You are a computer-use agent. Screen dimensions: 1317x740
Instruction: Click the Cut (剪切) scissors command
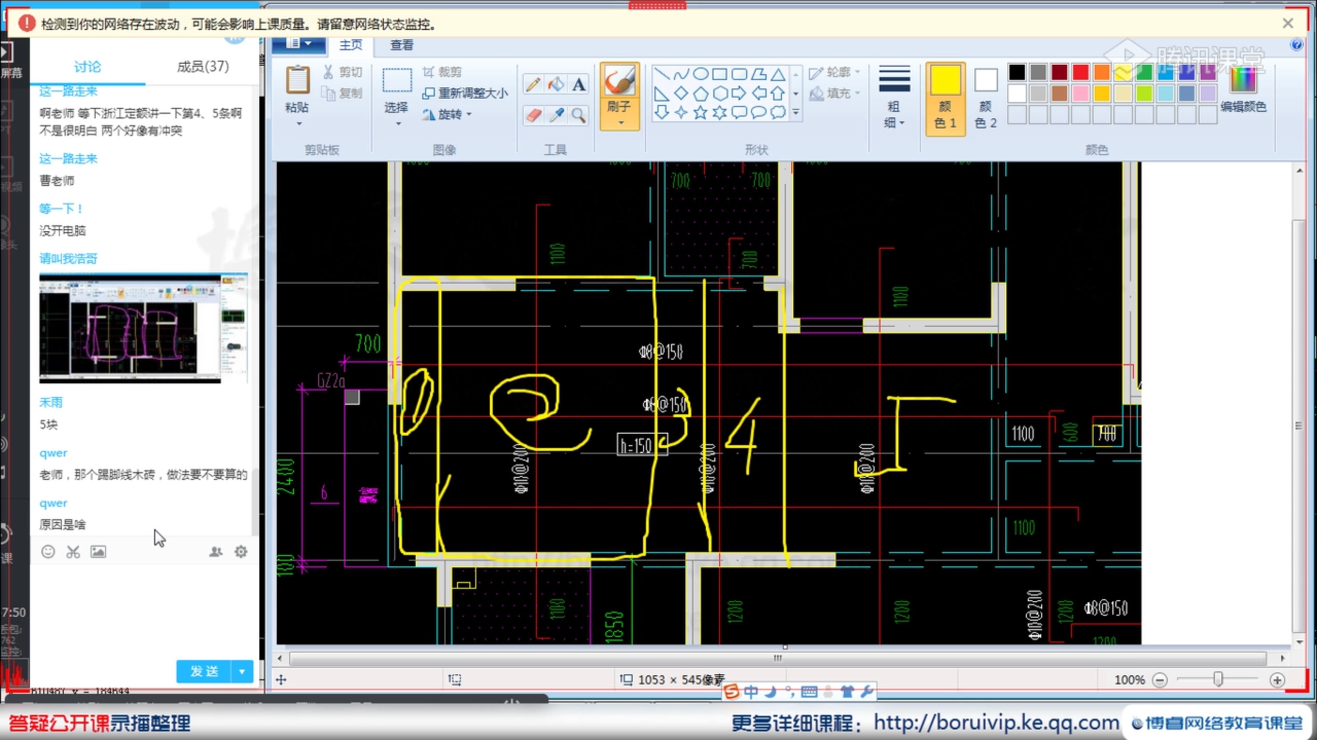pyautogui.click(x=343, y=72)
